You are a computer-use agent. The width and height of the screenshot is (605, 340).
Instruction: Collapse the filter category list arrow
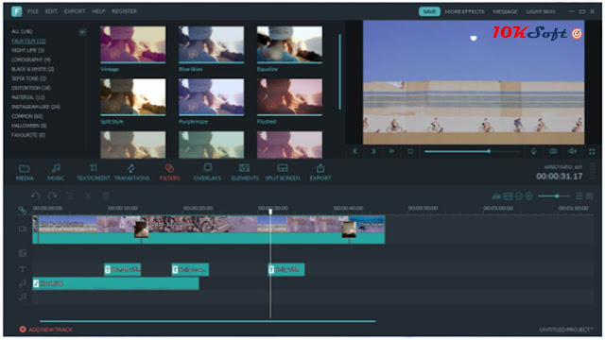82,32
